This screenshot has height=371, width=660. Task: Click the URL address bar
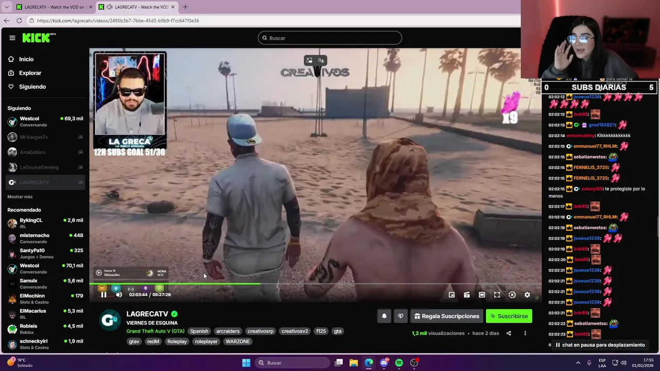273,21
